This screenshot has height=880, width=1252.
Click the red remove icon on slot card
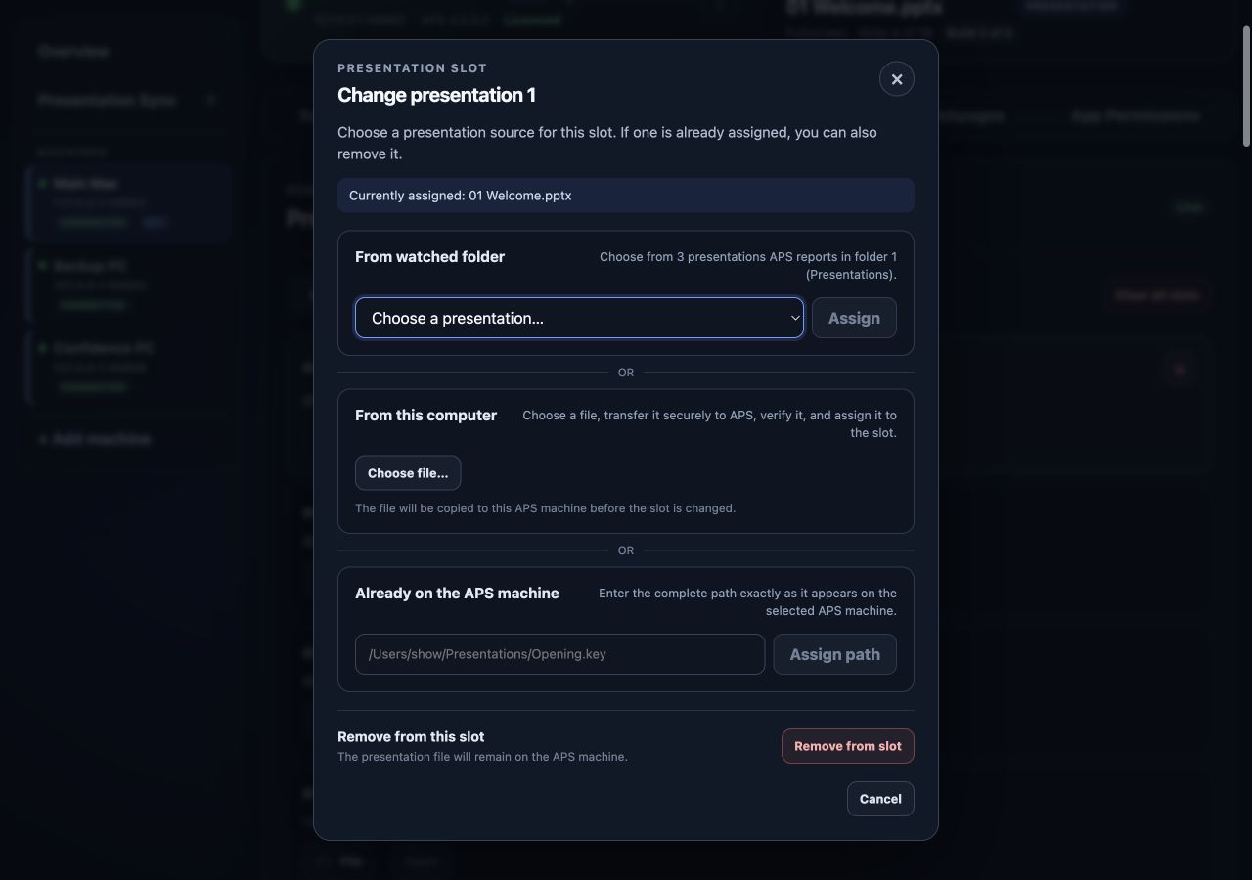point(1181,370)
